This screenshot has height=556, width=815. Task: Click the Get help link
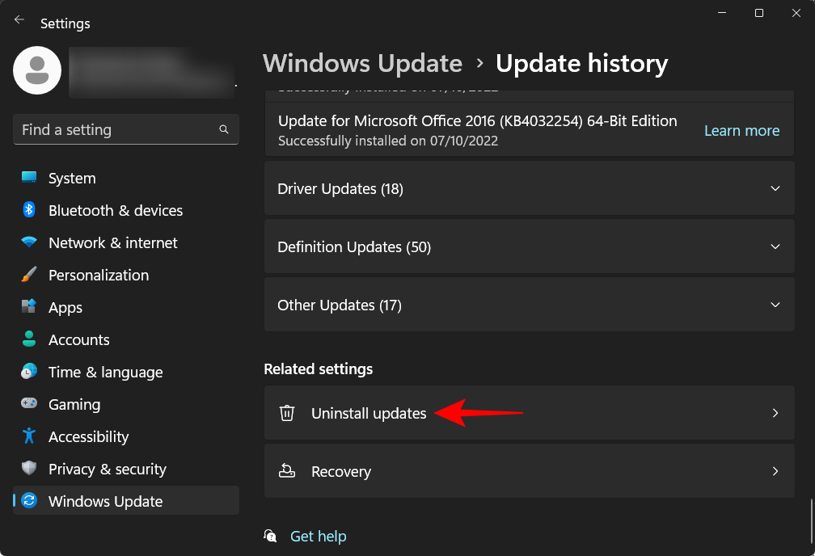[x=318, y=536]
